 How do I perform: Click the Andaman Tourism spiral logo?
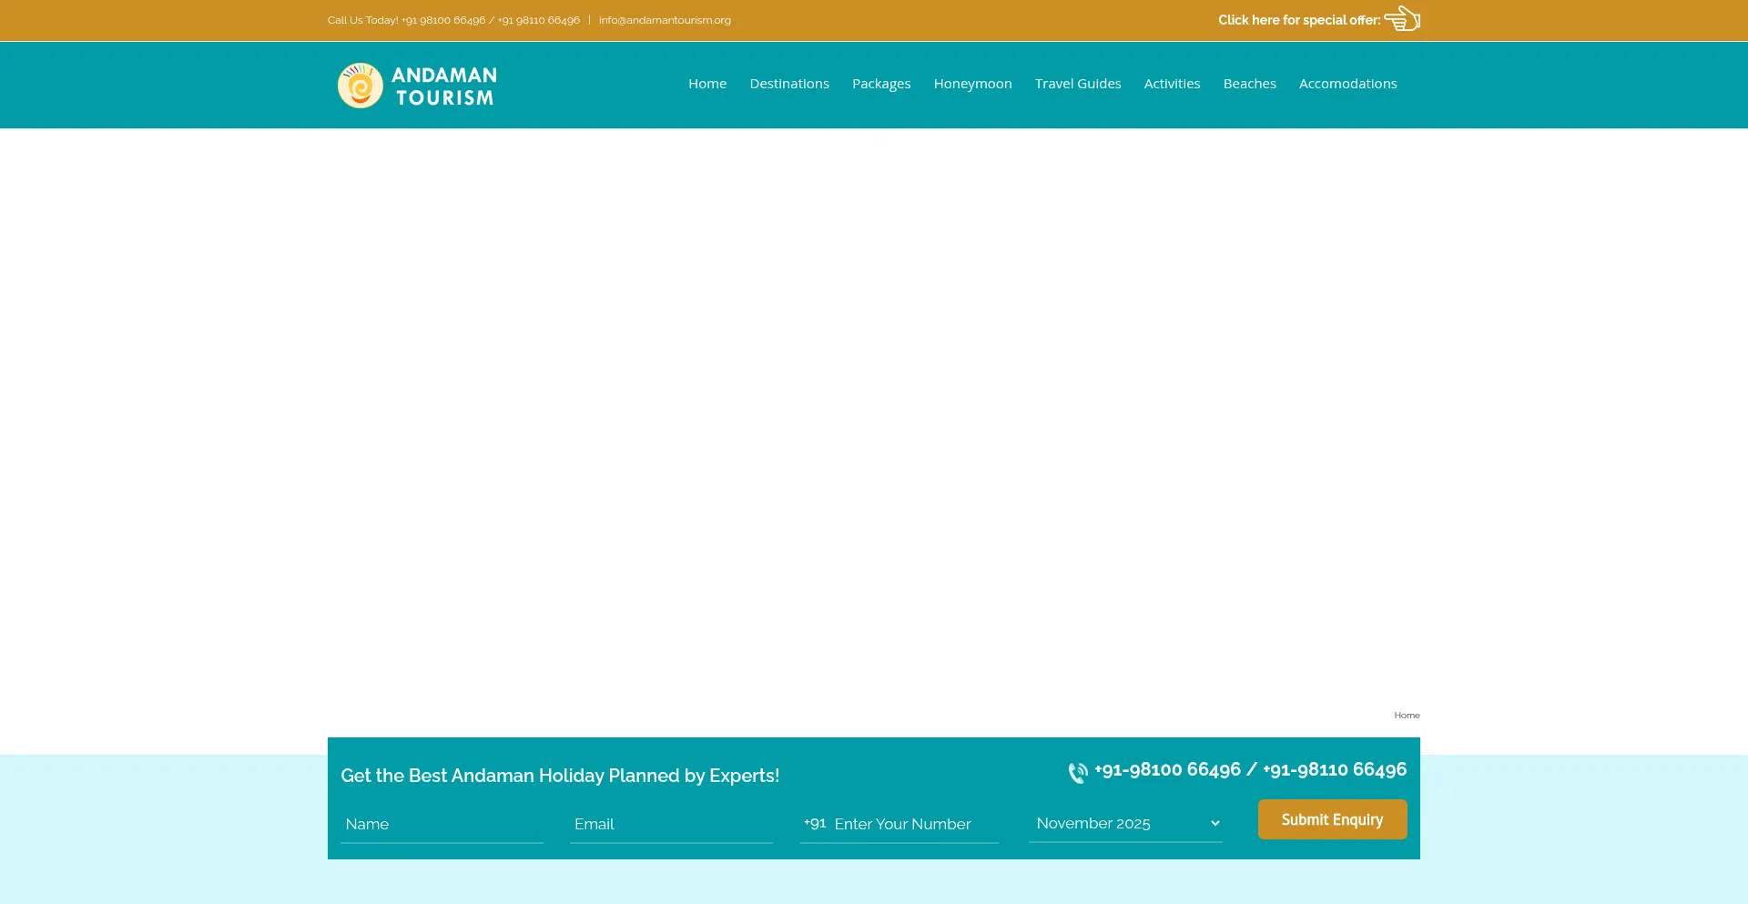pos(361,86)
